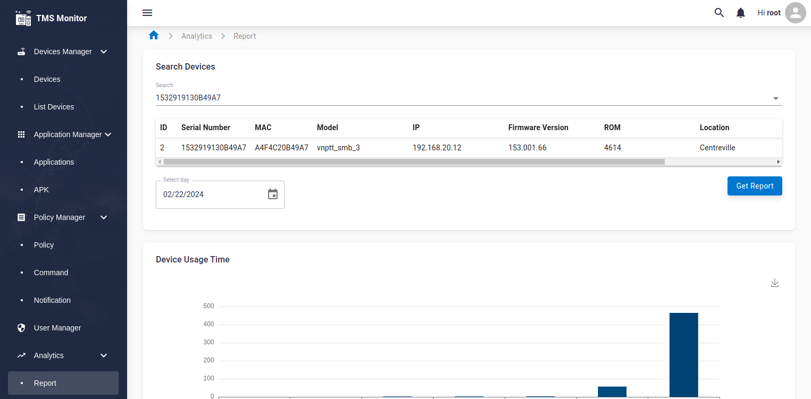
Task: Click the Hi root greeting
Action: 769,13
